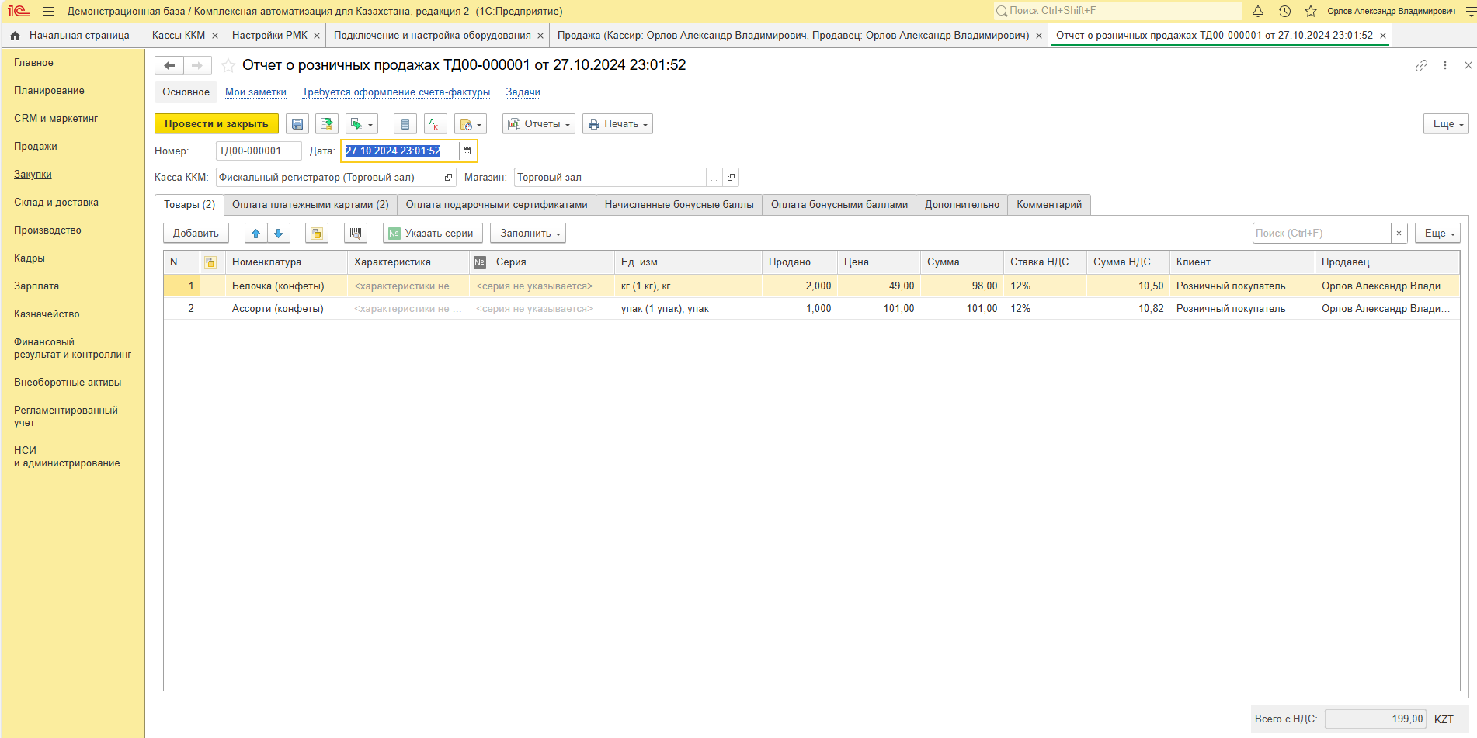Select the Ассорти (конфеты) table row

(277, 309)
